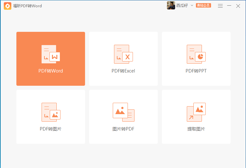The image size is (246, 168).
Task: Choose the PDF转PPT label
Action: pyautogui.click(x=196, y=71)
